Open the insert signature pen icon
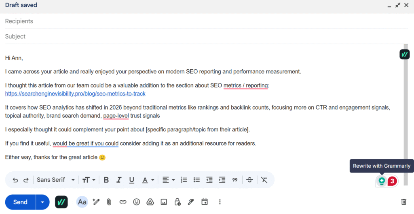Screen dimensions: 414x214 [x=191, y=202]
